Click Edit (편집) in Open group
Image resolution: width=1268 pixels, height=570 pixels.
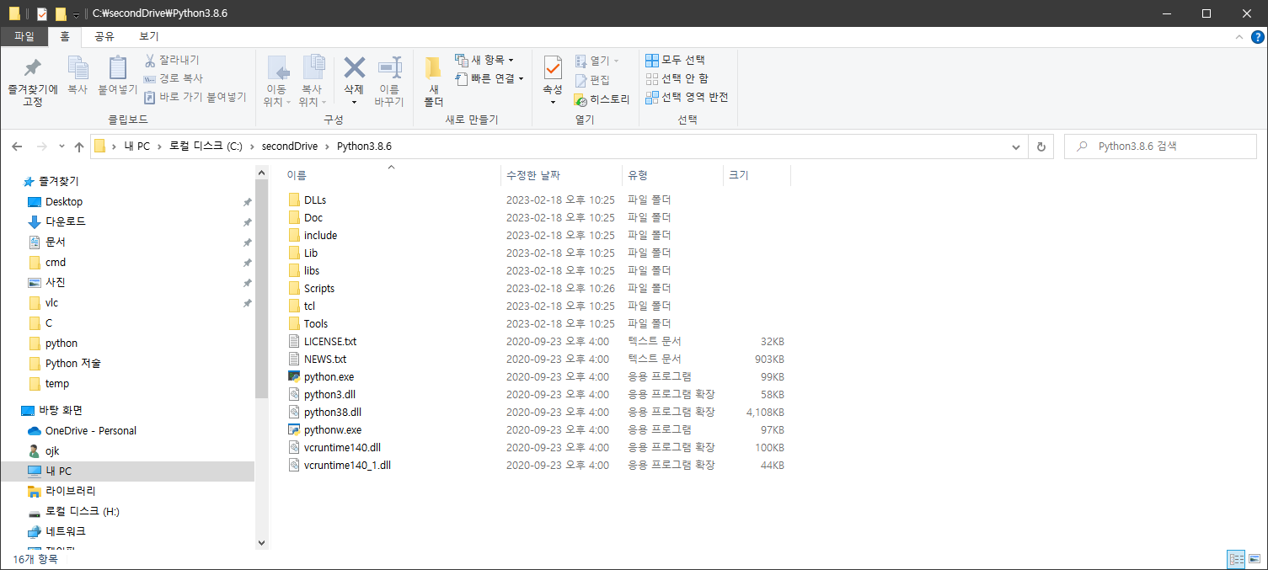pos(592,80)
